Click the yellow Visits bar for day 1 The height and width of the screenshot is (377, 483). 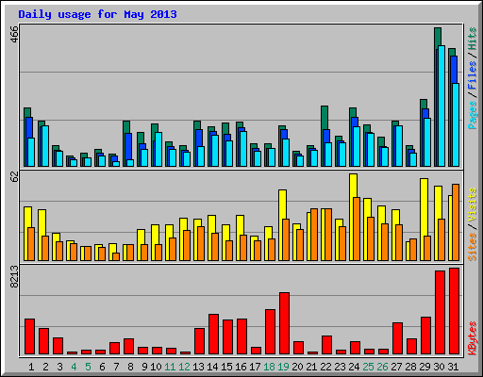(x=27, y=217)
